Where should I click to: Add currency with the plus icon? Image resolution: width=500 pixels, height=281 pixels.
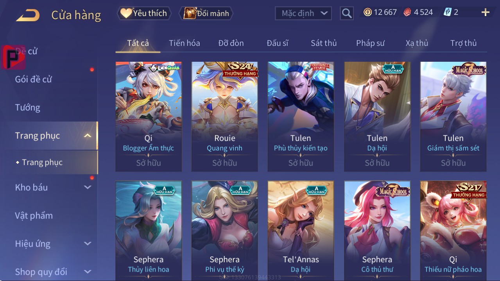(485, 13)
